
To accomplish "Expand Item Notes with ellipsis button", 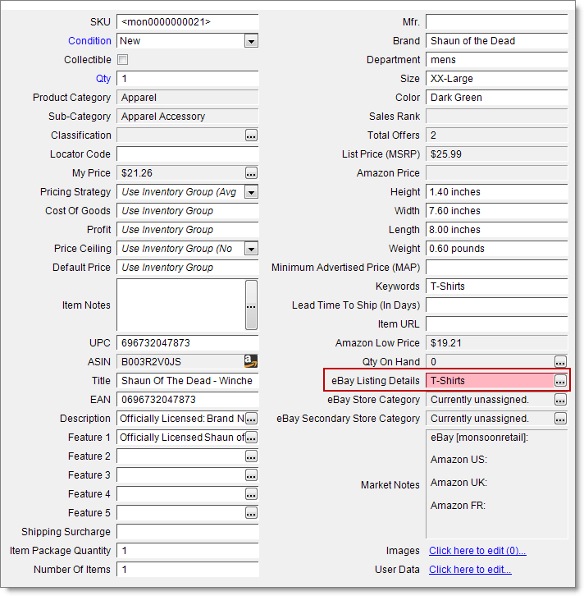I will [x=251, y=305].
